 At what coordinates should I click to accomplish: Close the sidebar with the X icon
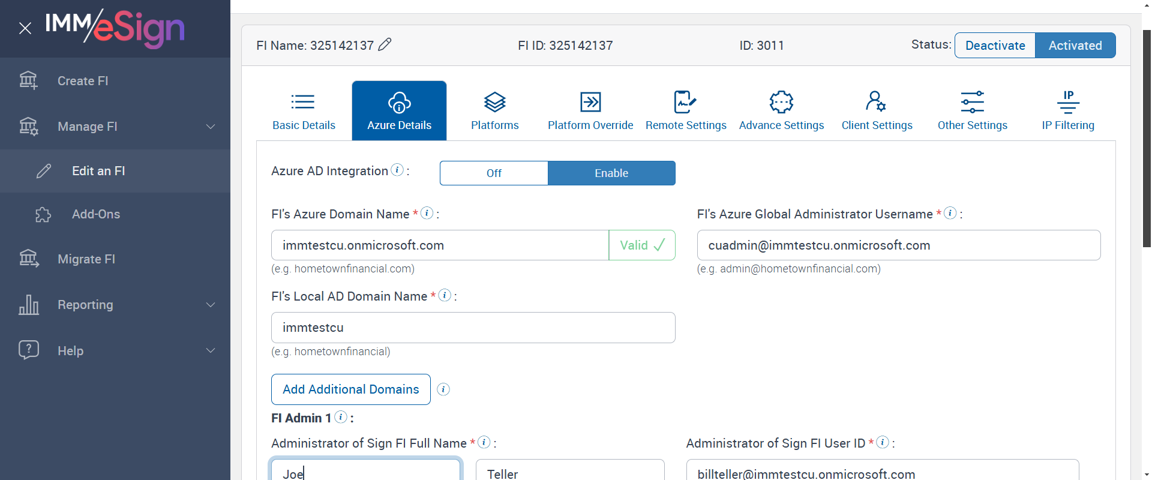tap(25, 28)
